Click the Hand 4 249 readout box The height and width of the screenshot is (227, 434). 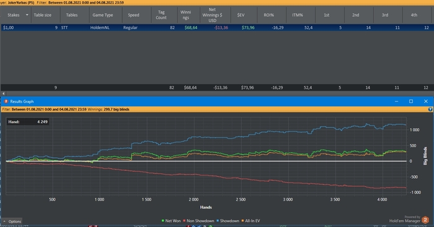(x=28, y=121)
